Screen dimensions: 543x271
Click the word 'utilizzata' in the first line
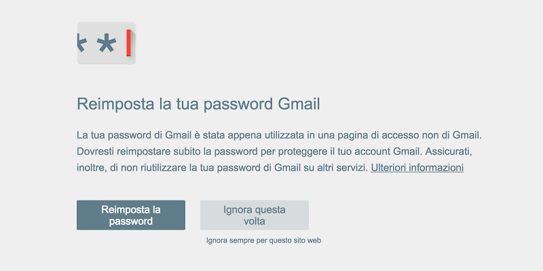tap(284, 135)
